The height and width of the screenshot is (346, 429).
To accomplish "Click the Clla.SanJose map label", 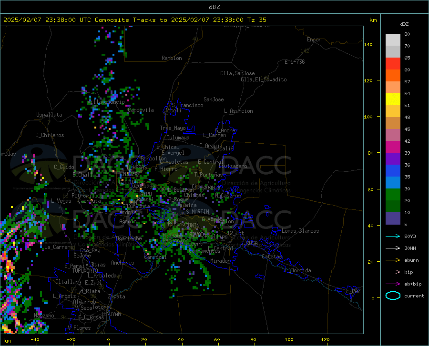I will point(237,73).
